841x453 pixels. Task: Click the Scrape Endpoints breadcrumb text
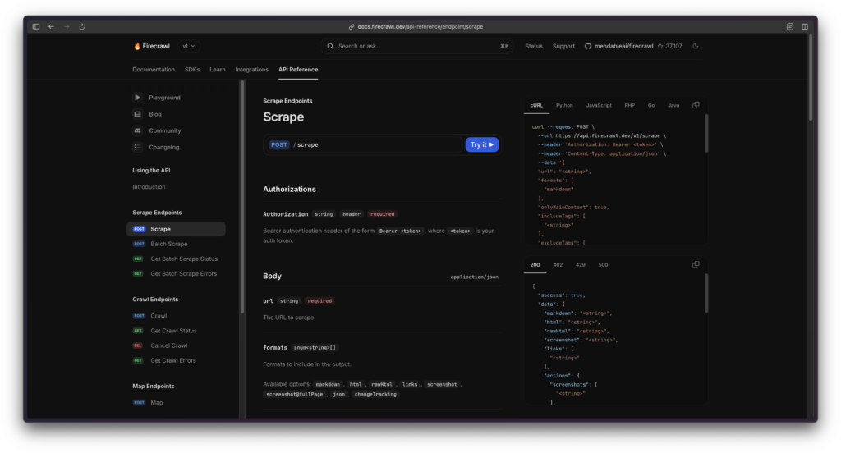coord(287,101)
